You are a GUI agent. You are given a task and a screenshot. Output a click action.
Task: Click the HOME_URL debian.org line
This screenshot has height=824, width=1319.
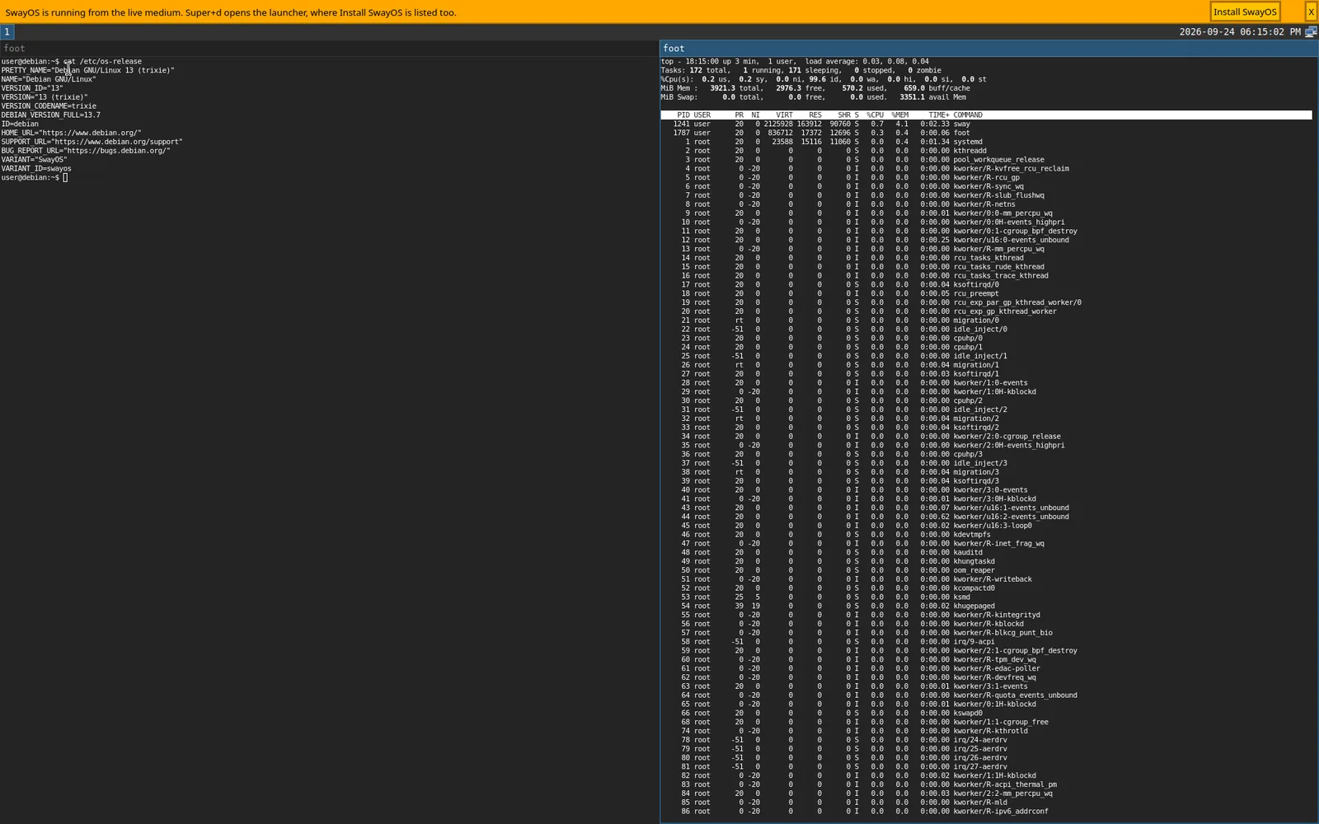point(72,133)
